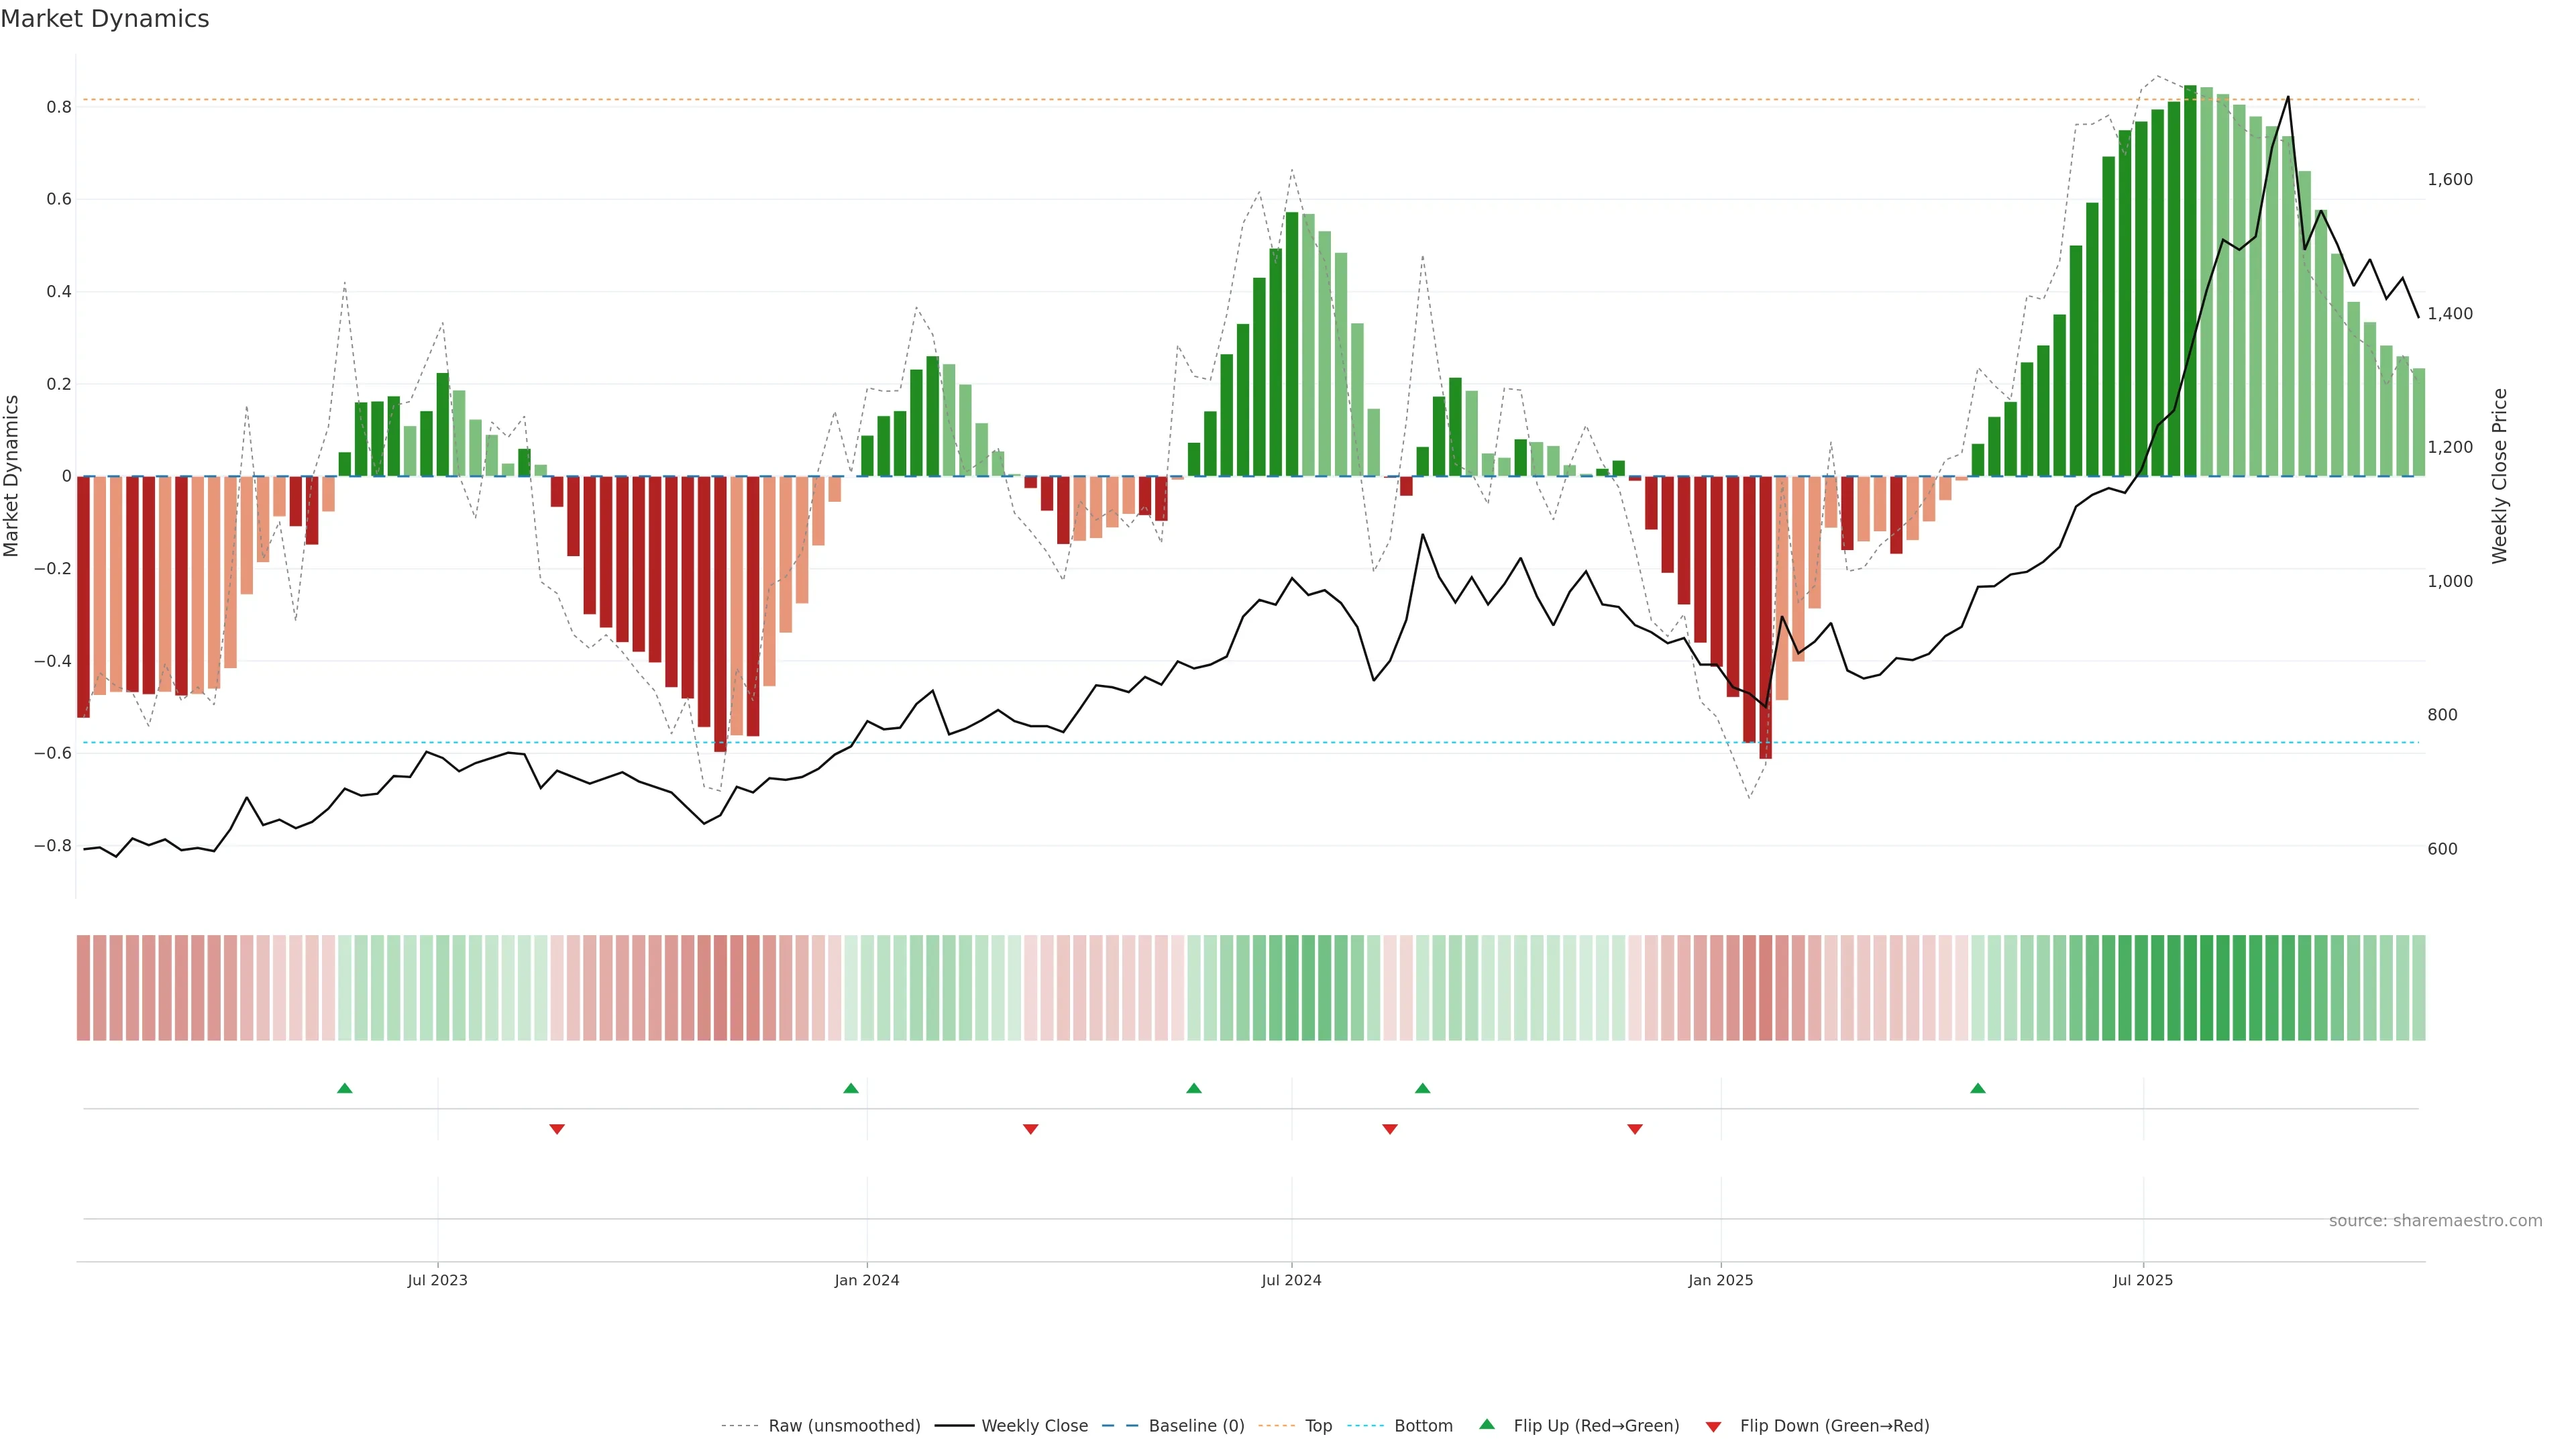The height and width of the screenshot is (1449, 2576).
Task: Click the last red flip-down triangle before Jan 2025
Action: 1635,1129
